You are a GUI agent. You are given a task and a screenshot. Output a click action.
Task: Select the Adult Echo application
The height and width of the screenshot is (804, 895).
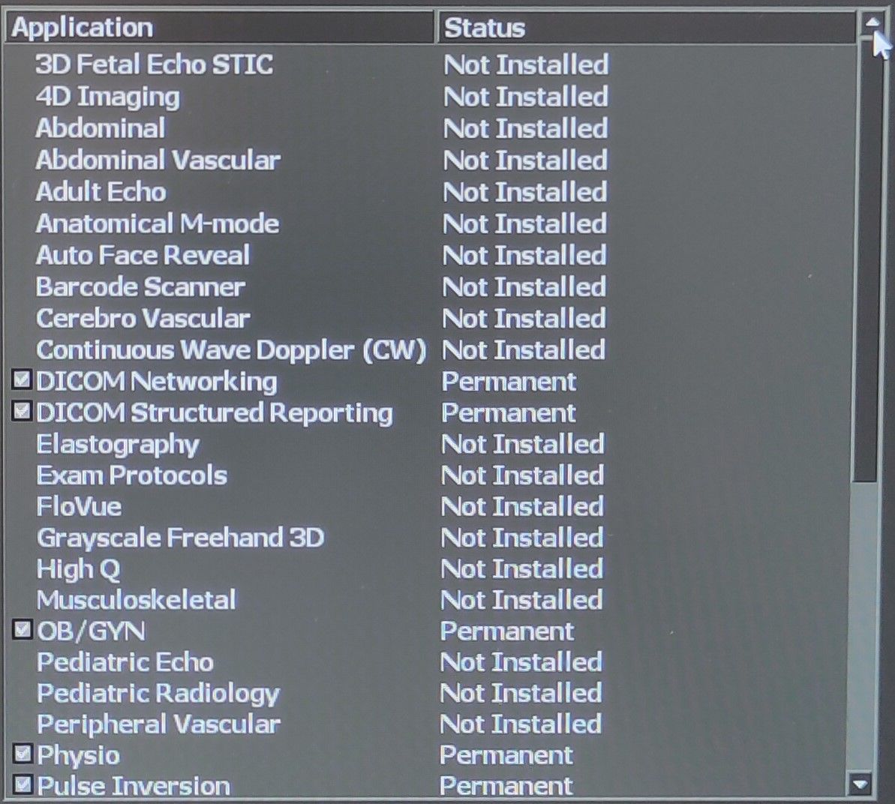click(101, 192)
